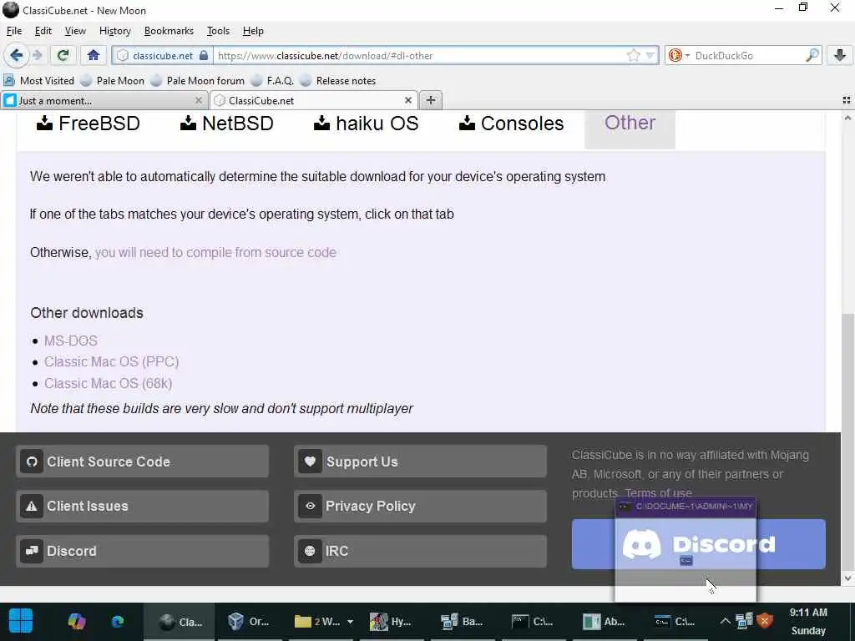Image resolution: width=855 pixels, height=641 pixels.
Task: Close the 'Just a moment...' tab
Action: click(x=199, y=100)
